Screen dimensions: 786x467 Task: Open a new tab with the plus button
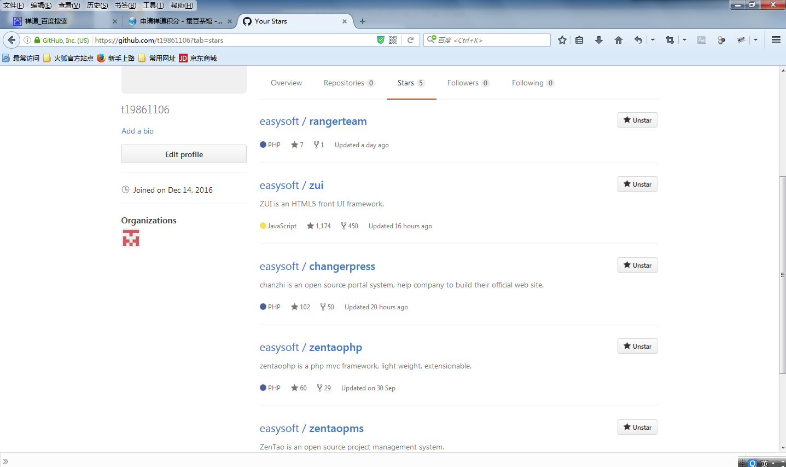[x=363, y=21]
